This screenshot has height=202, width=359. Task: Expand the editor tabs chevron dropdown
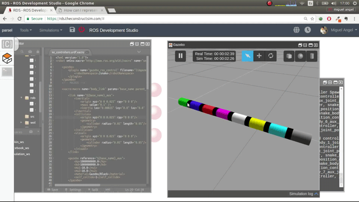pyautogui.click(x=139, y=52)
